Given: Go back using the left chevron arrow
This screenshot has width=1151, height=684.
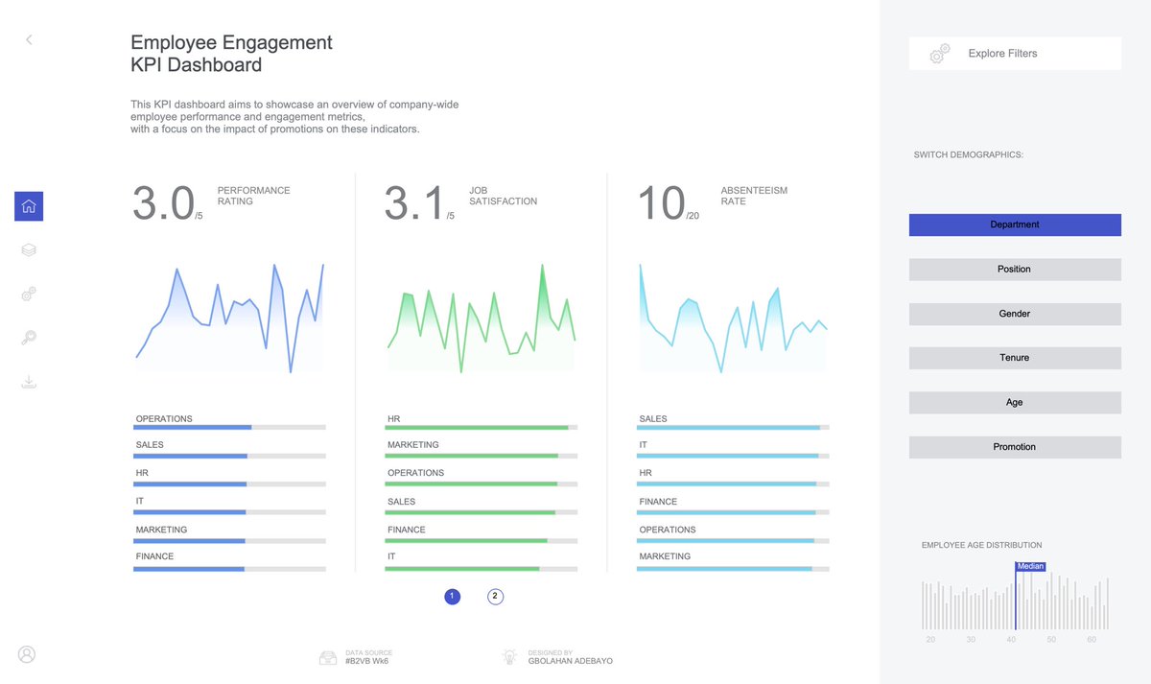Looking at the screenshot, I should (x=29, y=39).
